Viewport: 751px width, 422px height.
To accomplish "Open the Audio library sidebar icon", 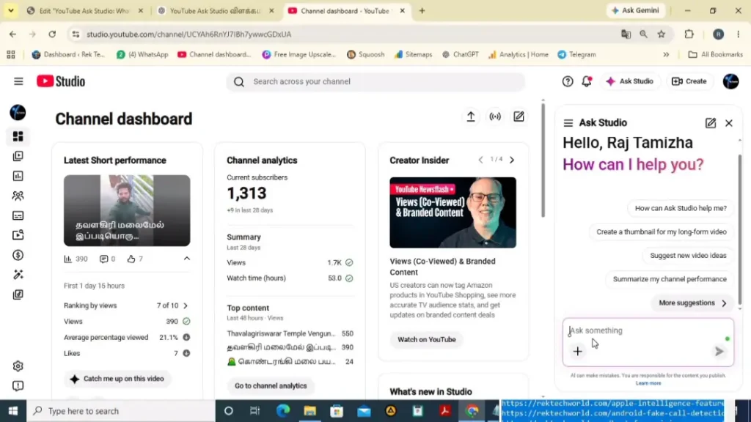I will (18, 295).
